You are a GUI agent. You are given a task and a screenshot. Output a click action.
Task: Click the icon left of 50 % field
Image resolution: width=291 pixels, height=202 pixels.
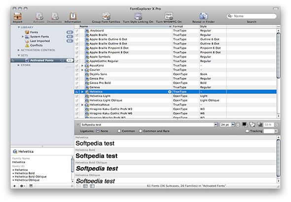click(260, 125)
